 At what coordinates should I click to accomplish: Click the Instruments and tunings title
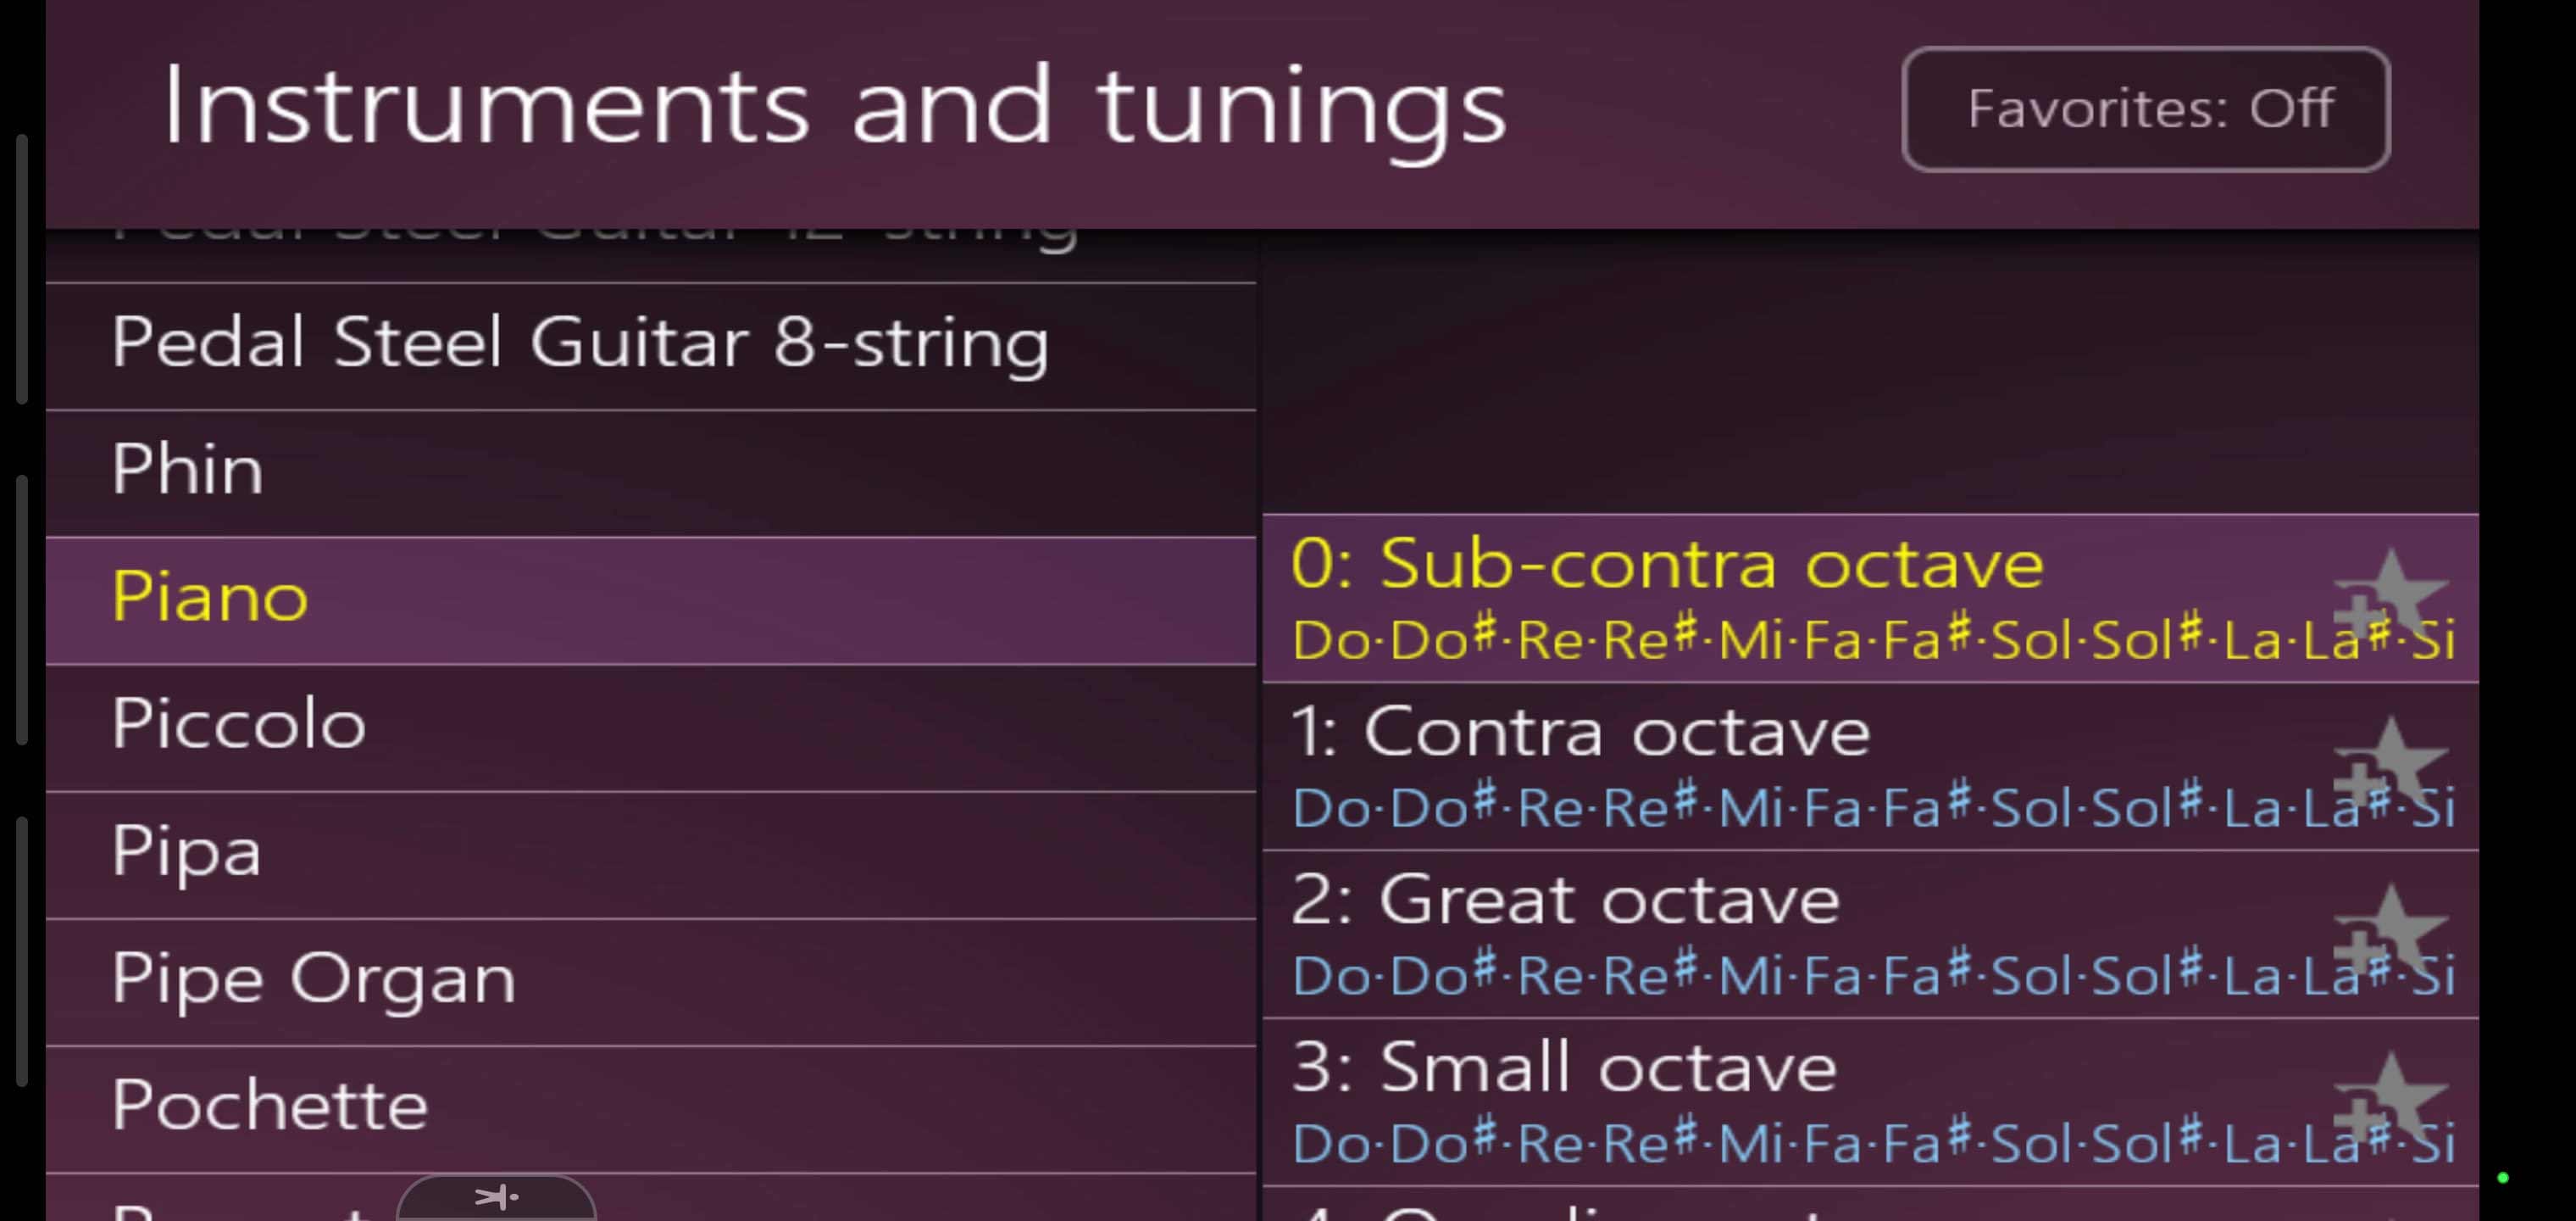click(x=834, y=106)
